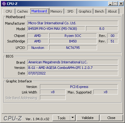Screen dimensions: 125x123
Task: Click the Chipset vendor AMD field
Action: tap(38, 36)
